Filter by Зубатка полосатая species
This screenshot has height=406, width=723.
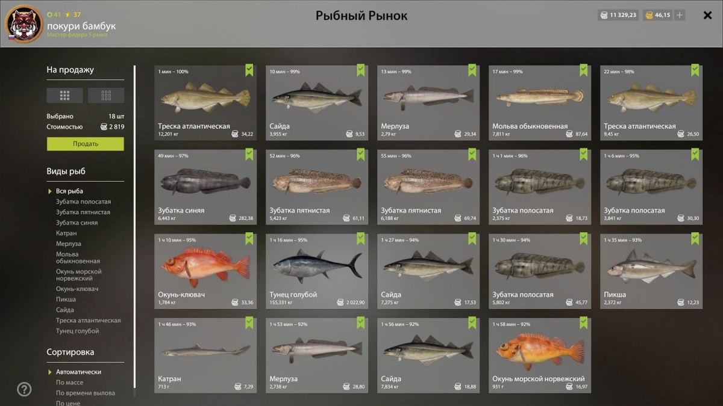(x=84, y=201)
